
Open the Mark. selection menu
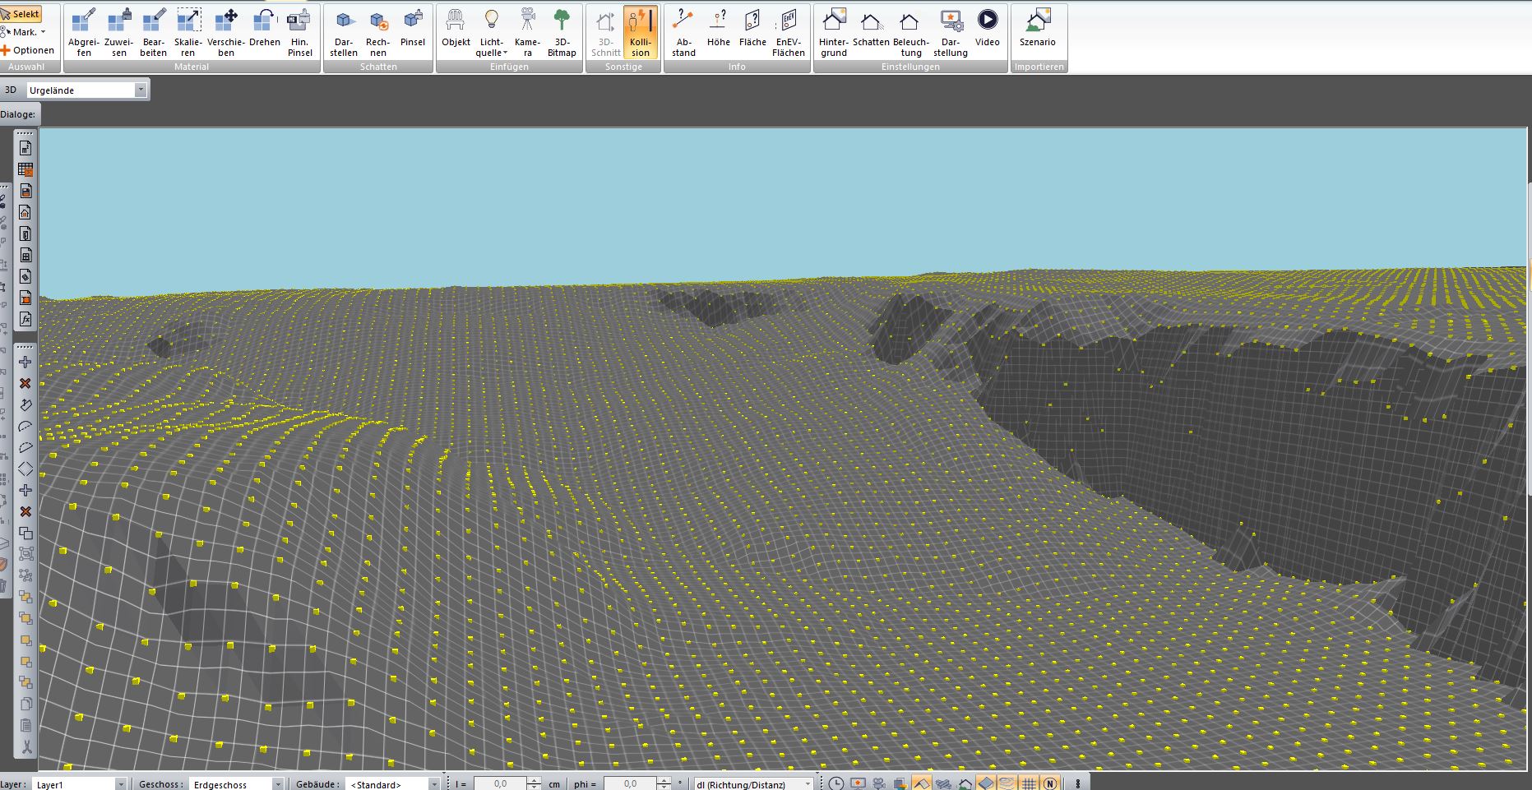[23, 32]
